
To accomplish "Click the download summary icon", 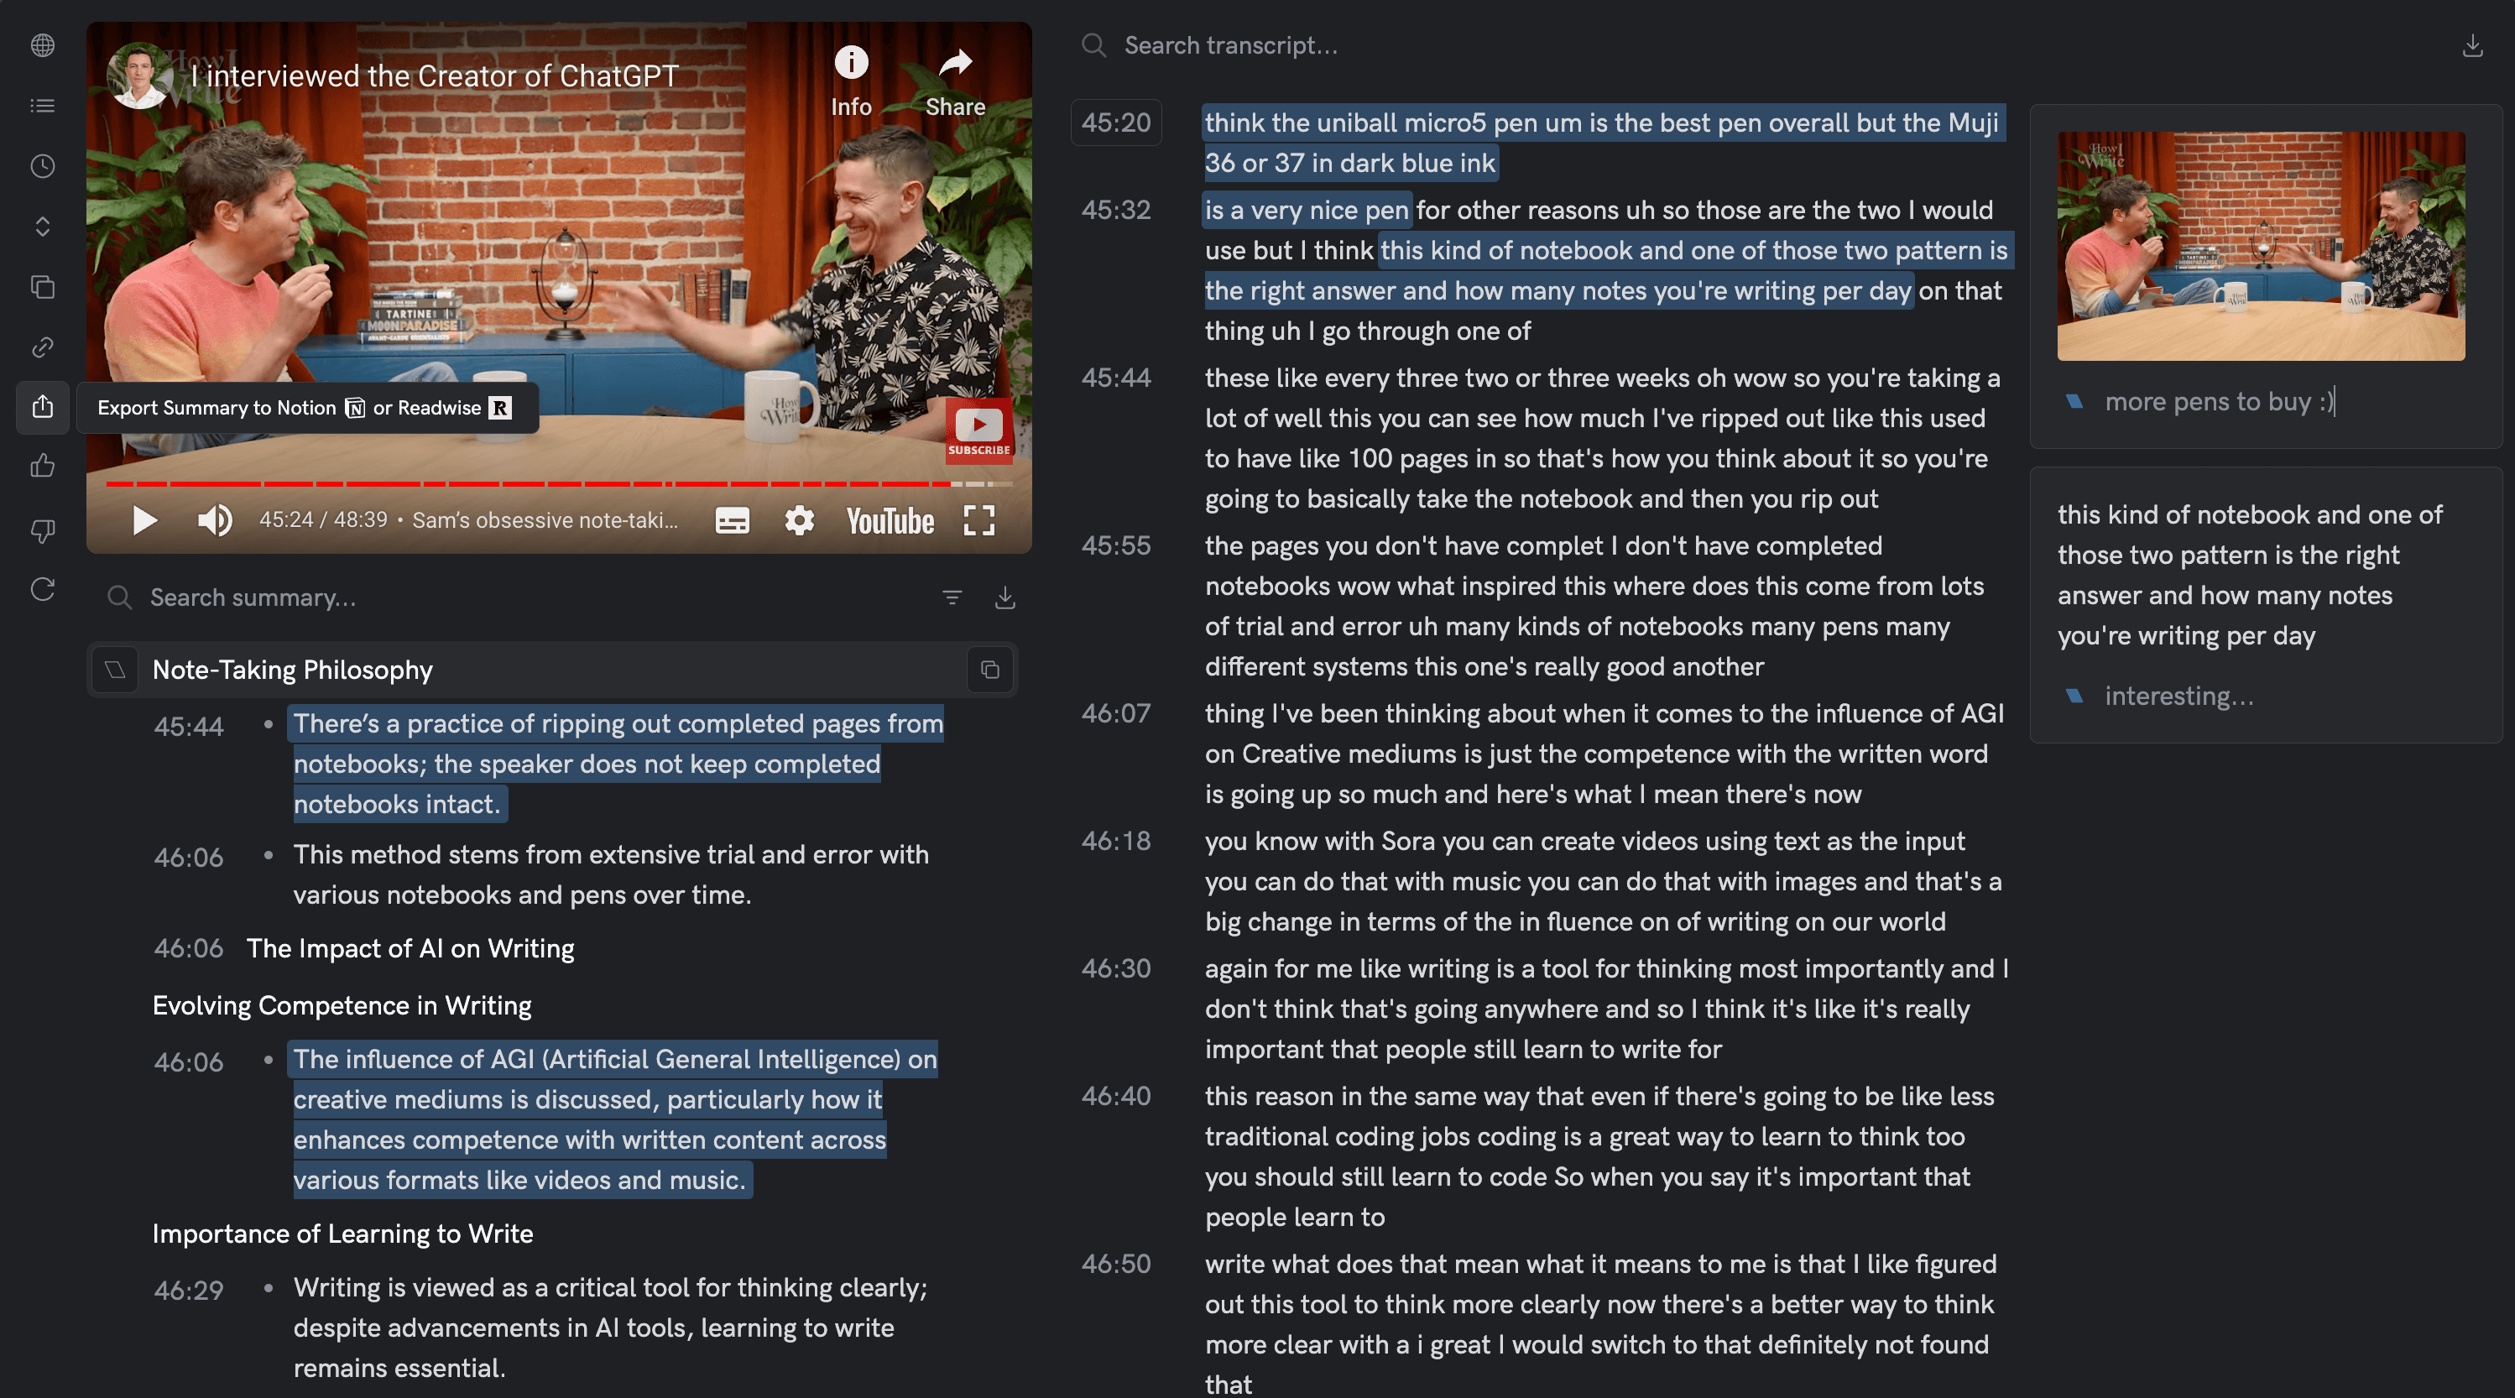I will click(1004, 597).
